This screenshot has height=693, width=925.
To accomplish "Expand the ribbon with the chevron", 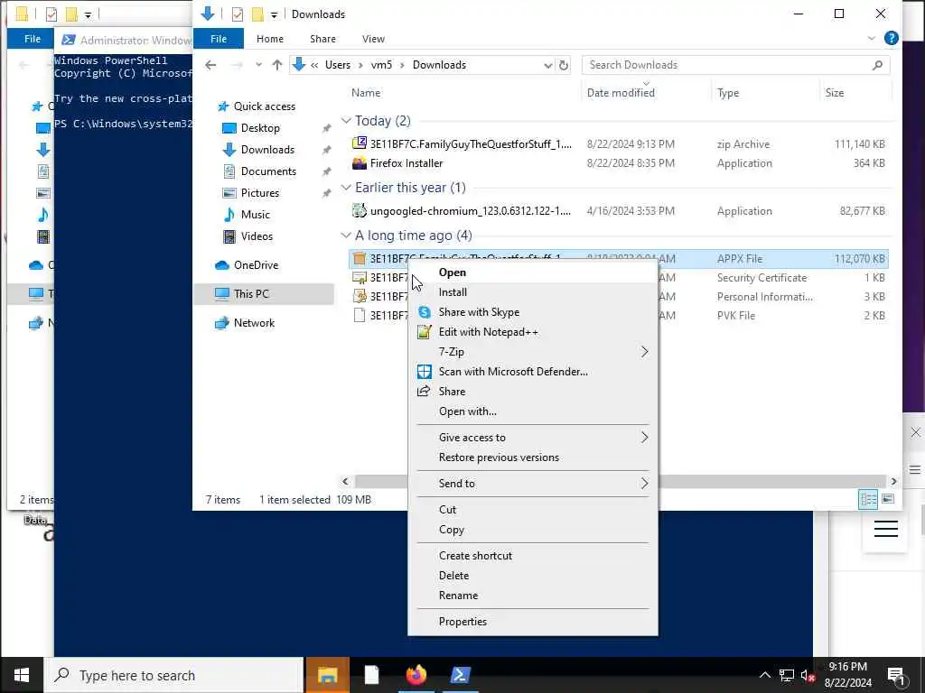I will [x=872, y=38].
